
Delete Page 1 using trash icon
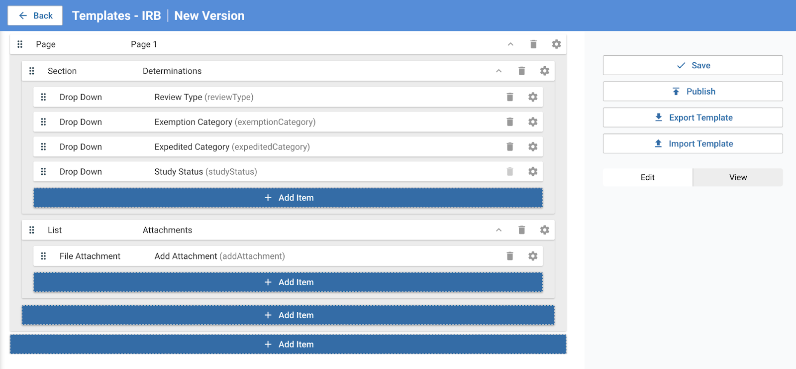533,44
